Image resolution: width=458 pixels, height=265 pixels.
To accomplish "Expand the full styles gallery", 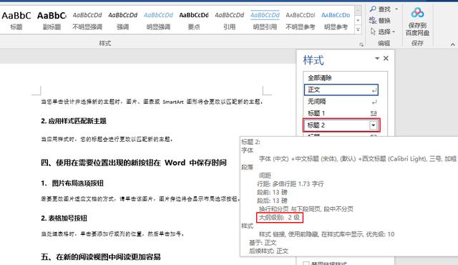I will coord(358,29).
